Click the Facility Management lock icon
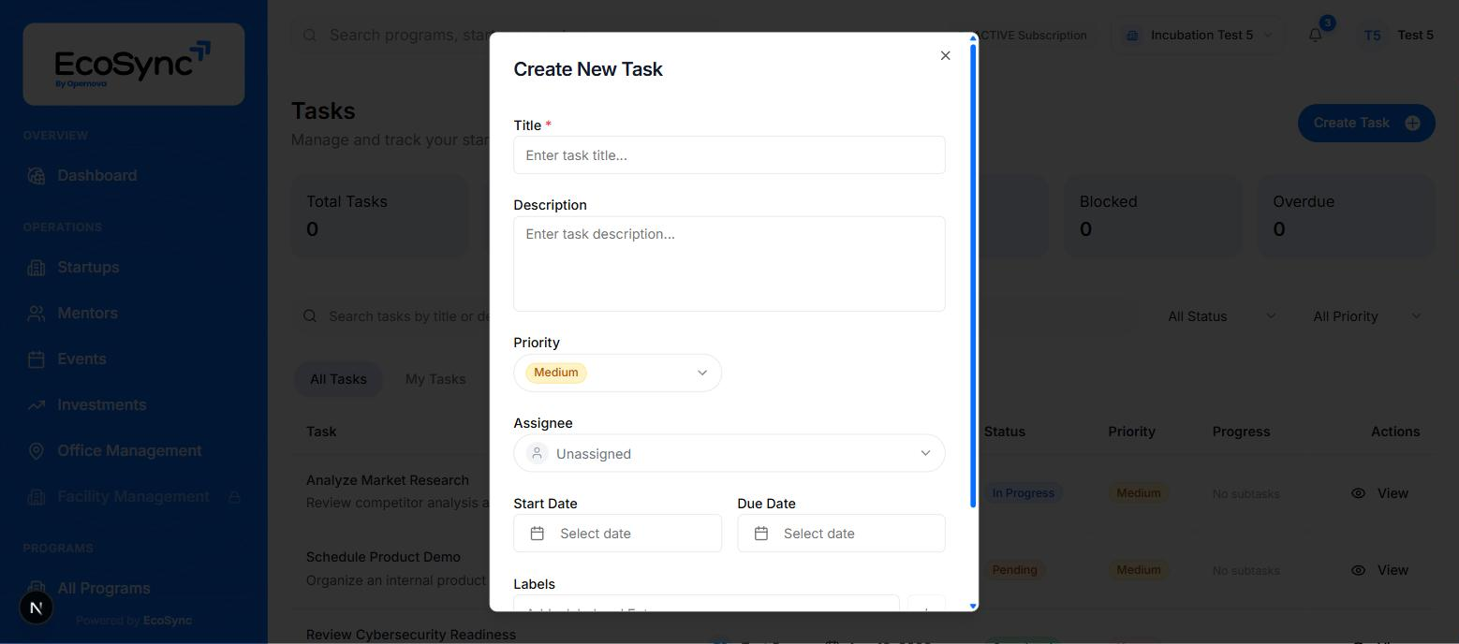This screenshot has width=1459, height=644. [x=234, y=497]
